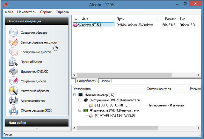This screenshot has width=204, height=139.
Task: Sort image list by Имя column
Action: (93, 19)
